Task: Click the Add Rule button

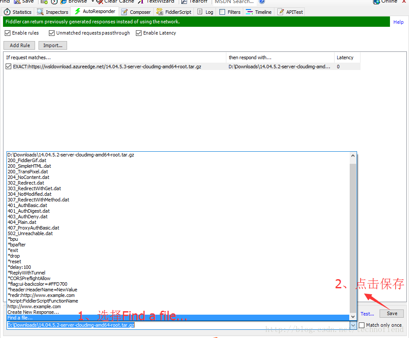Action: coord(20,45)
